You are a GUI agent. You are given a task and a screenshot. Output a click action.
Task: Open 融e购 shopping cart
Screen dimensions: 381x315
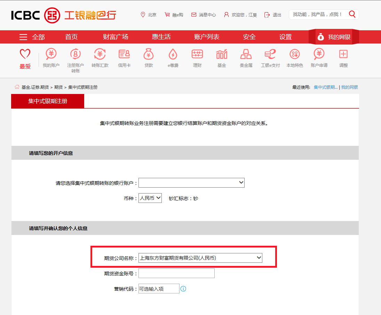(167, 15)
